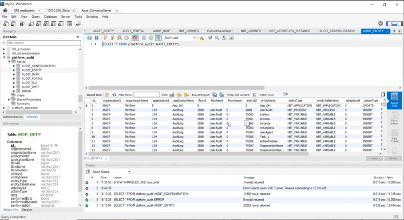Open the home screen tab icon
Screen dimensions: 404x220
pyautogui.click(x=5, y=11)
